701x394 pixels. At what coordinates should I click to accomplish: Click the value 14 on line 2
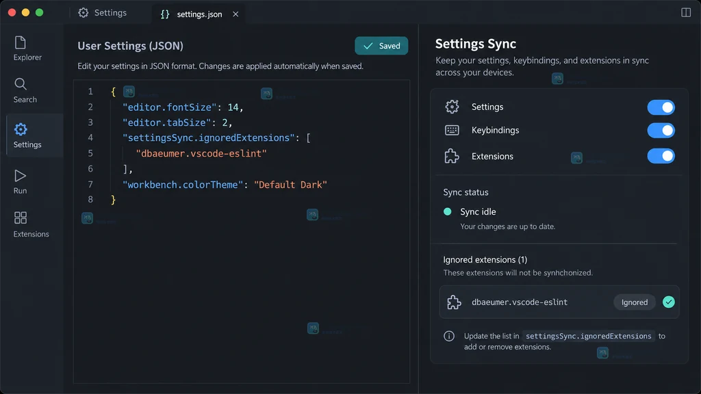pyautogui.click(x=233, y=107)
